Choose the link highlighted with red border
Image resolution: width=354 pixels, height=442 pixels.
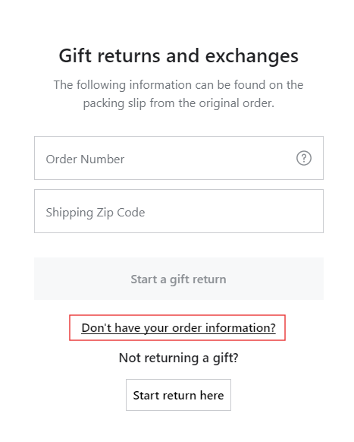coord(178,328)
